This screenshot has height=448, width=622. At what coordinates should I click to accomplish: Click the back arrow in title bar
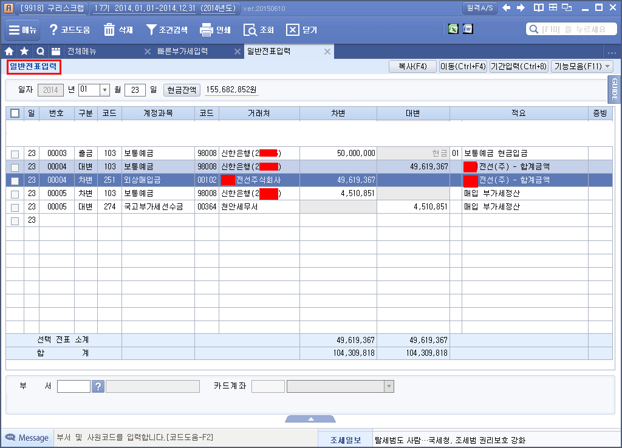[x=507, y=8]
